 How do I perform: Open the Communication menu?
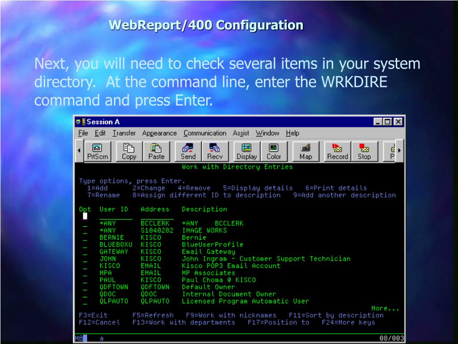tap(205, 133)
